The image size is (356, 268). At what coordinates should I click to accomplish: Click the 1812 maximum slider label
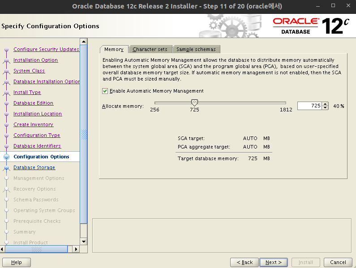(x=286, y=110)
